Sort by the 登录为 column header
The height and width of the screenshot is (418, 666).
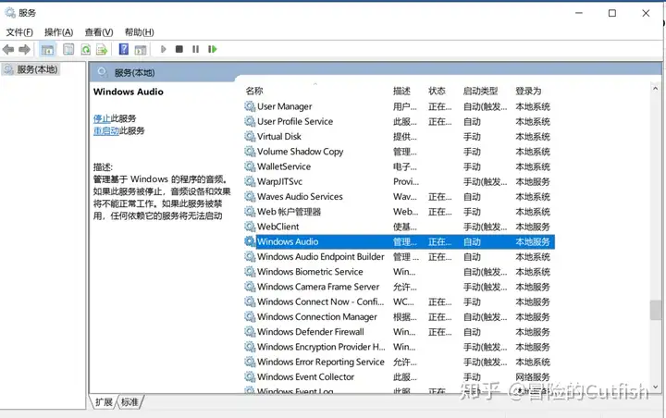(x=528, y=91)
